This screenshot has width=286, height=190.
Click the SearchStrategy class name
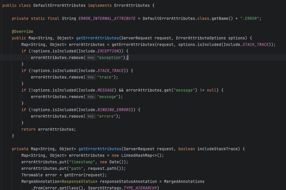coord(105,188)
